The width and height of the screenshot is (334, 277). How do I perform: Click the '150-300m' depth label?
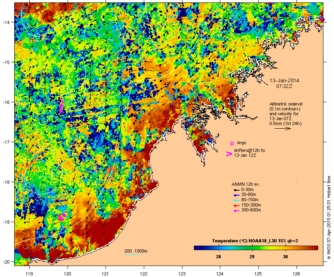[251, 205]
